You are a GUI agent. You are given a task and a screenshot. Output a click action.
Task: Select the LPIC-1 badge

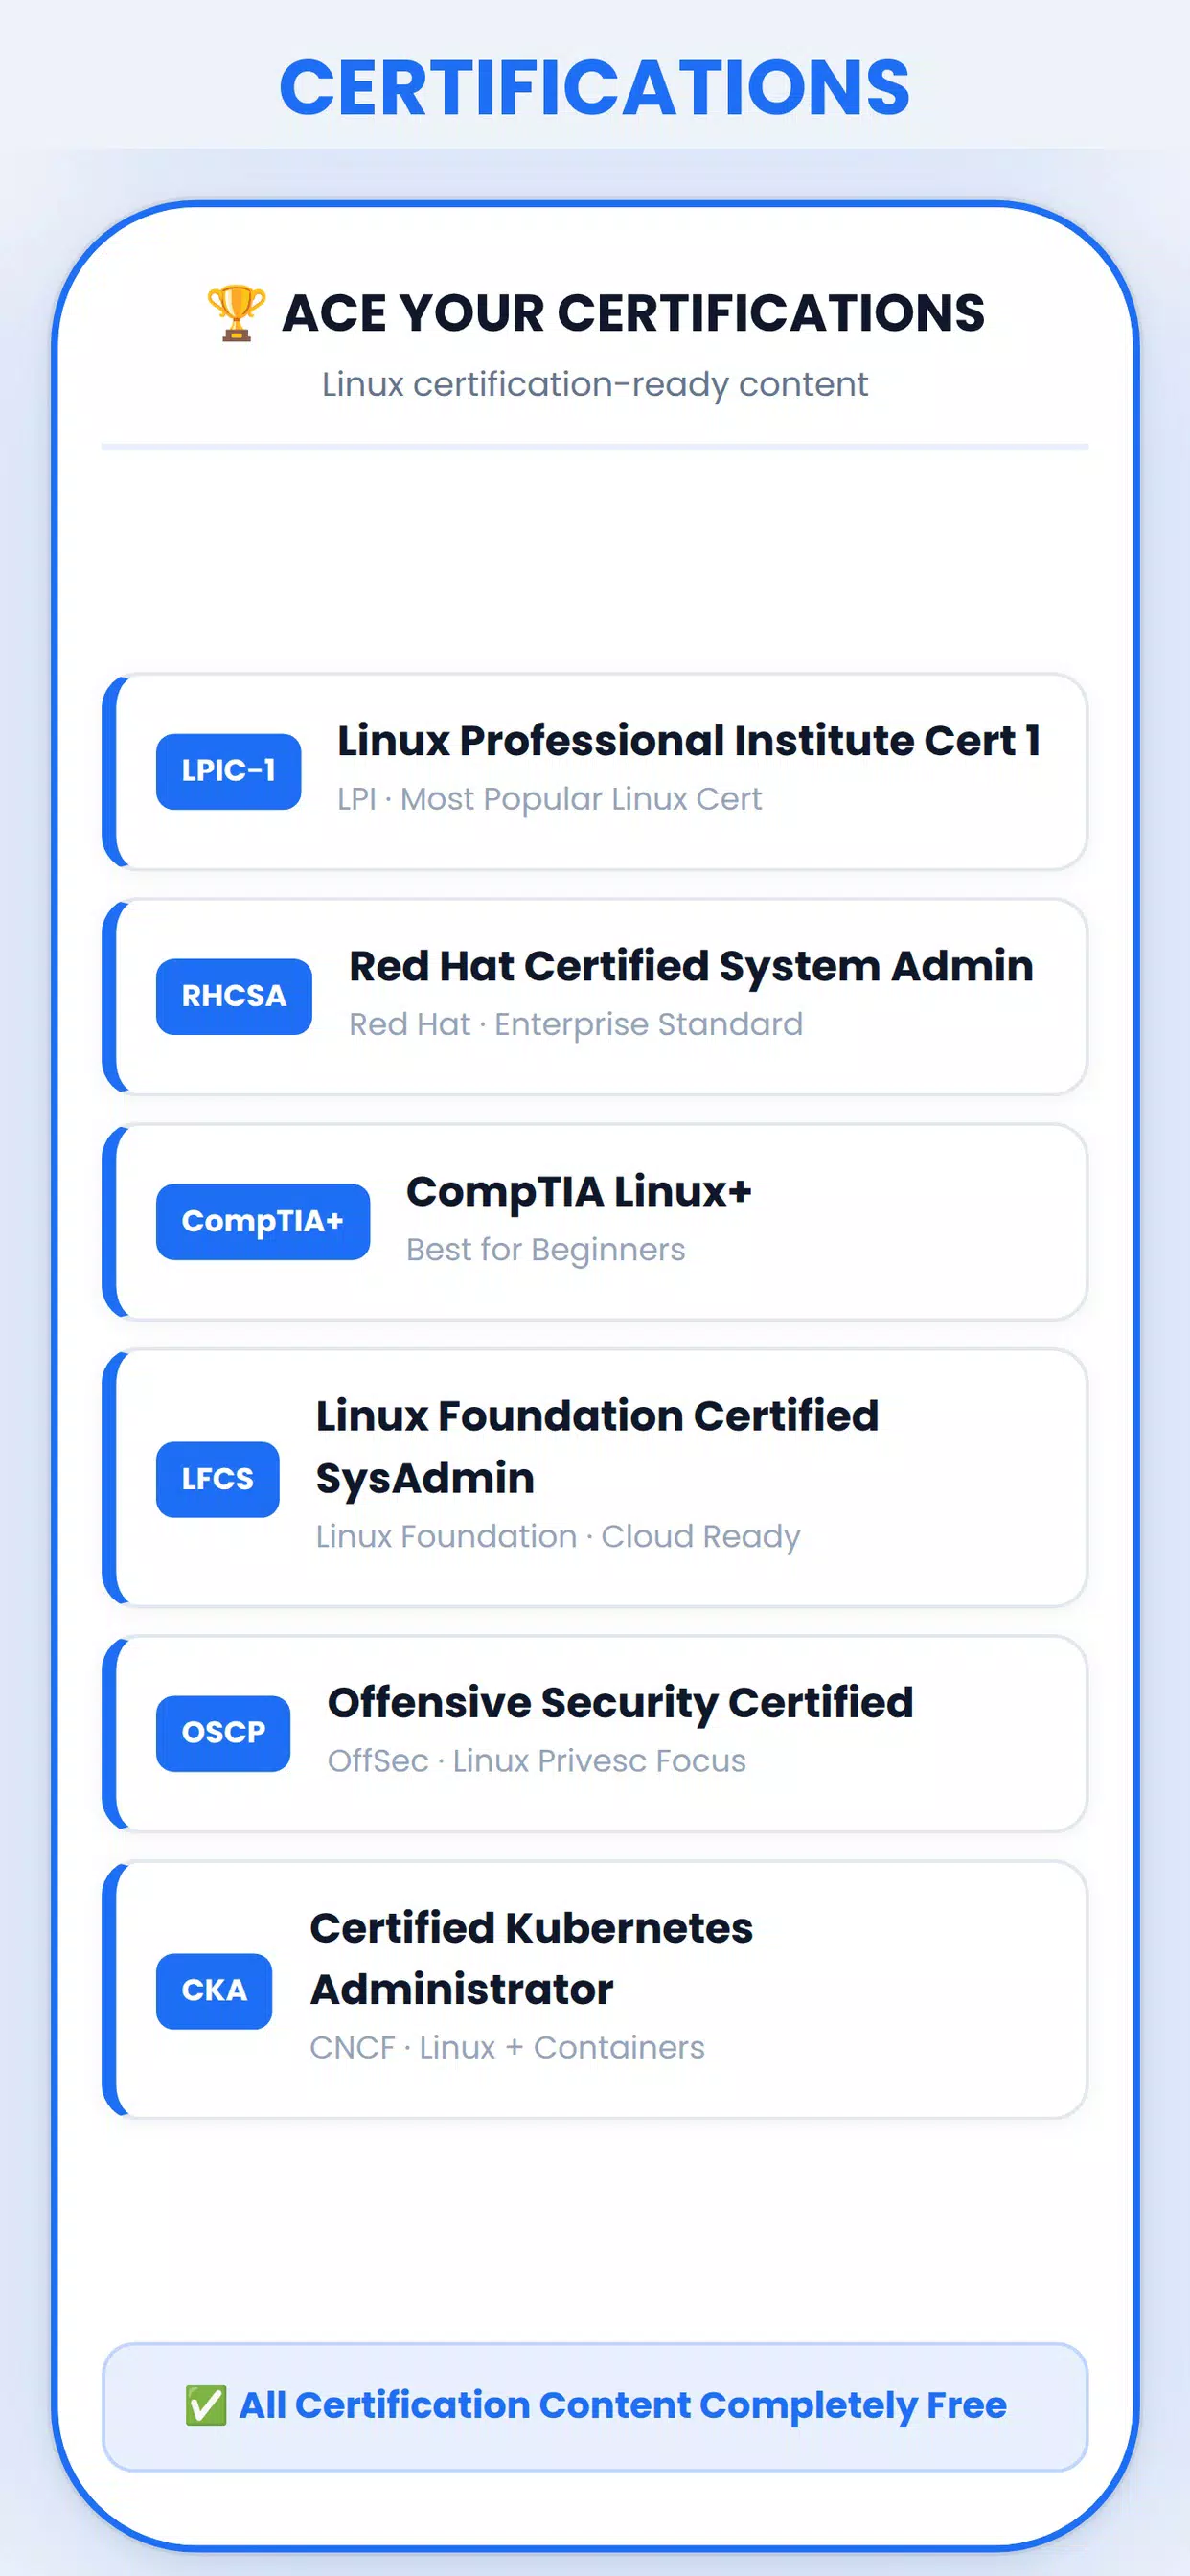tap(228, 771)
